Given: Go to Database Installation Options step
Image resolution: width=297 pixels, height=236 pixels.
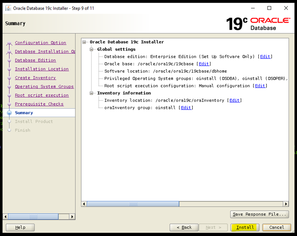Looking at the screenshot, I should 45,51.
